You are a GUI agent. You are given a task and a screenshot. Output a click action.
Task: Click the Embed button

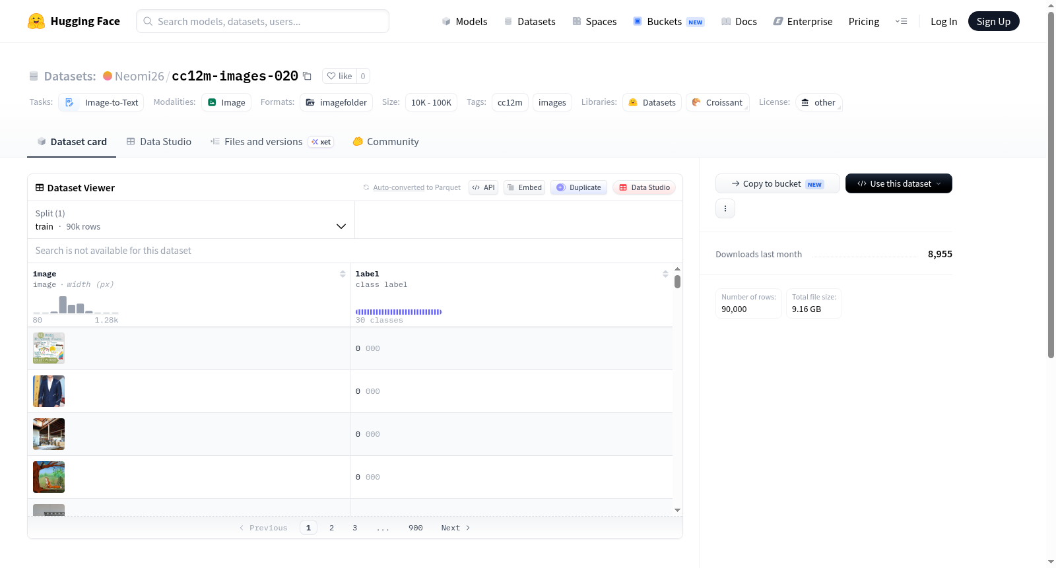(524, 187)
